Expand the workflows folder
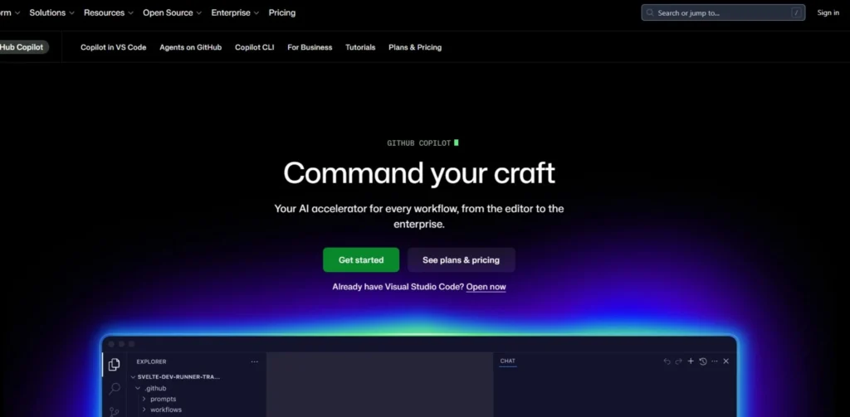850x417 pixels. pos(162,410)
